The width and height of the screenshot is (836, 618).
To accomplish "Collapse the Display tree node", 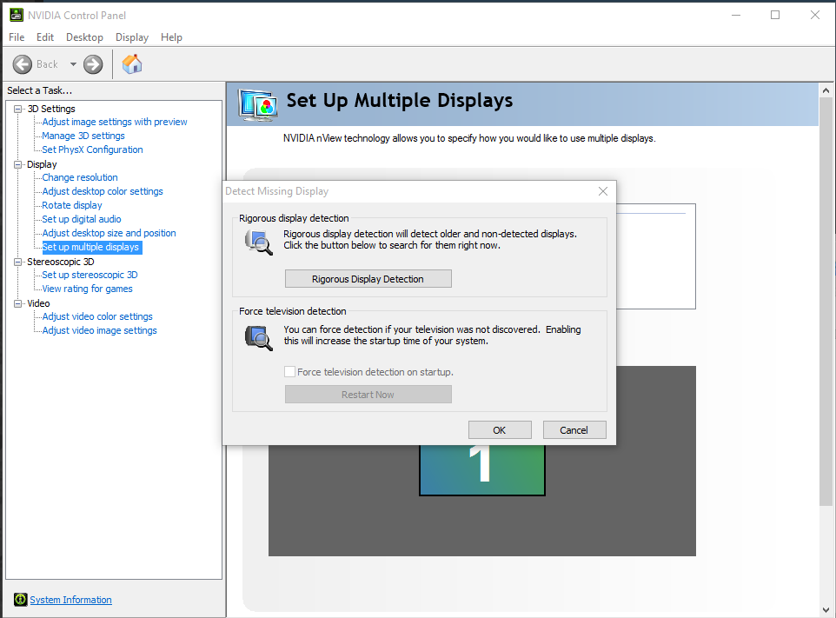I will pyautogui.click(x=17, y=164).
